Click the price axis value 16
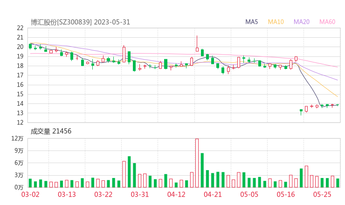This screenshot has width=345, height=205. point(20,85)
